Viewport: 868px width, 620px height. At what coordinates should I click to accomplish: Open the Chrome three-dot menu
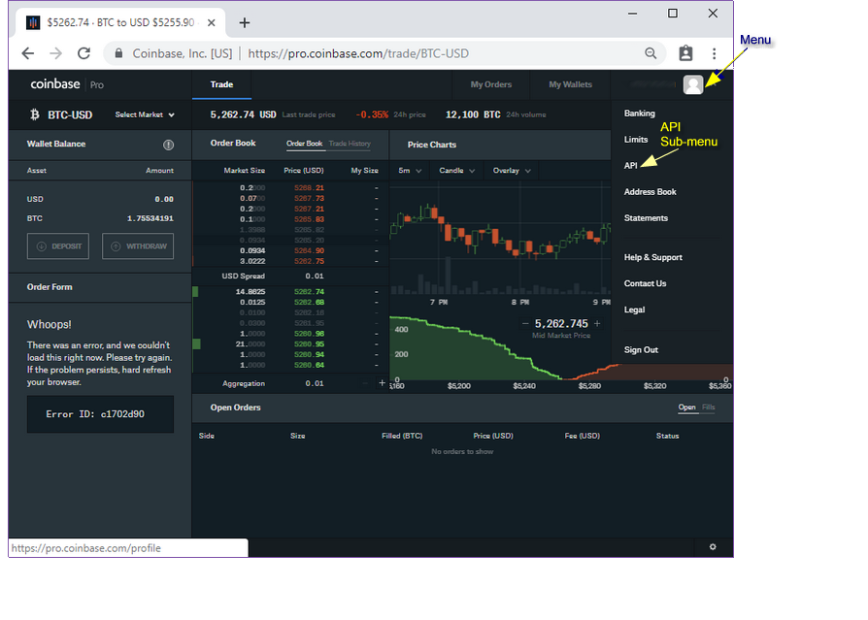(714, 53)
